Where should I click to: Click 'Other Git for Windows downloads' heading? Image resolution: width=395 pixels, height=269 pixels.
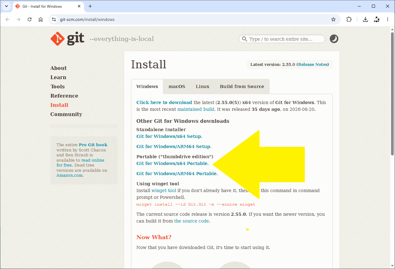point(183,121)
